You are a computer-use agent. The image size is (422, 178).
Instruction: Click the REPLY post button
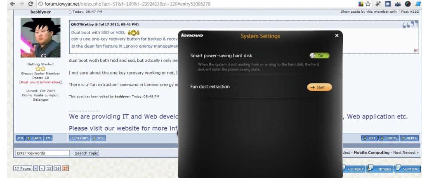[x=409, y=138]
